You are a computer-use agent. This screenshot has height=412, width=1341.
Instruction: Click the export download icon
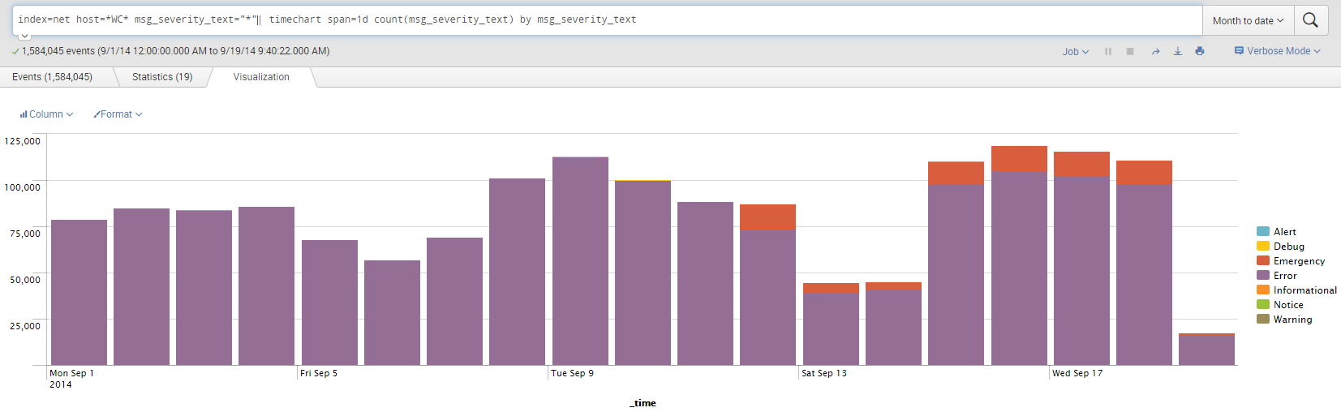point(1178,51)
